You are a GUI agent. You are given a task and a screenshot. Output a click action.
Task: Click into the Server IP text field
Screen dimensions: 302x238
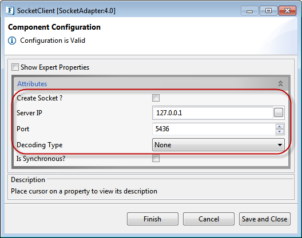(x=213, y=112)
